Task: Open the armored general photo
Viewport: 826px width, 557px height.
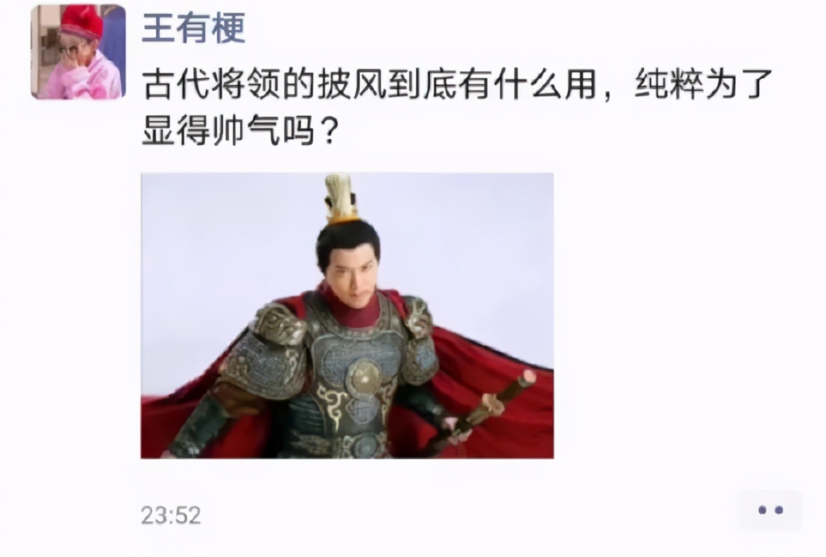Action: tap(347, 316)
